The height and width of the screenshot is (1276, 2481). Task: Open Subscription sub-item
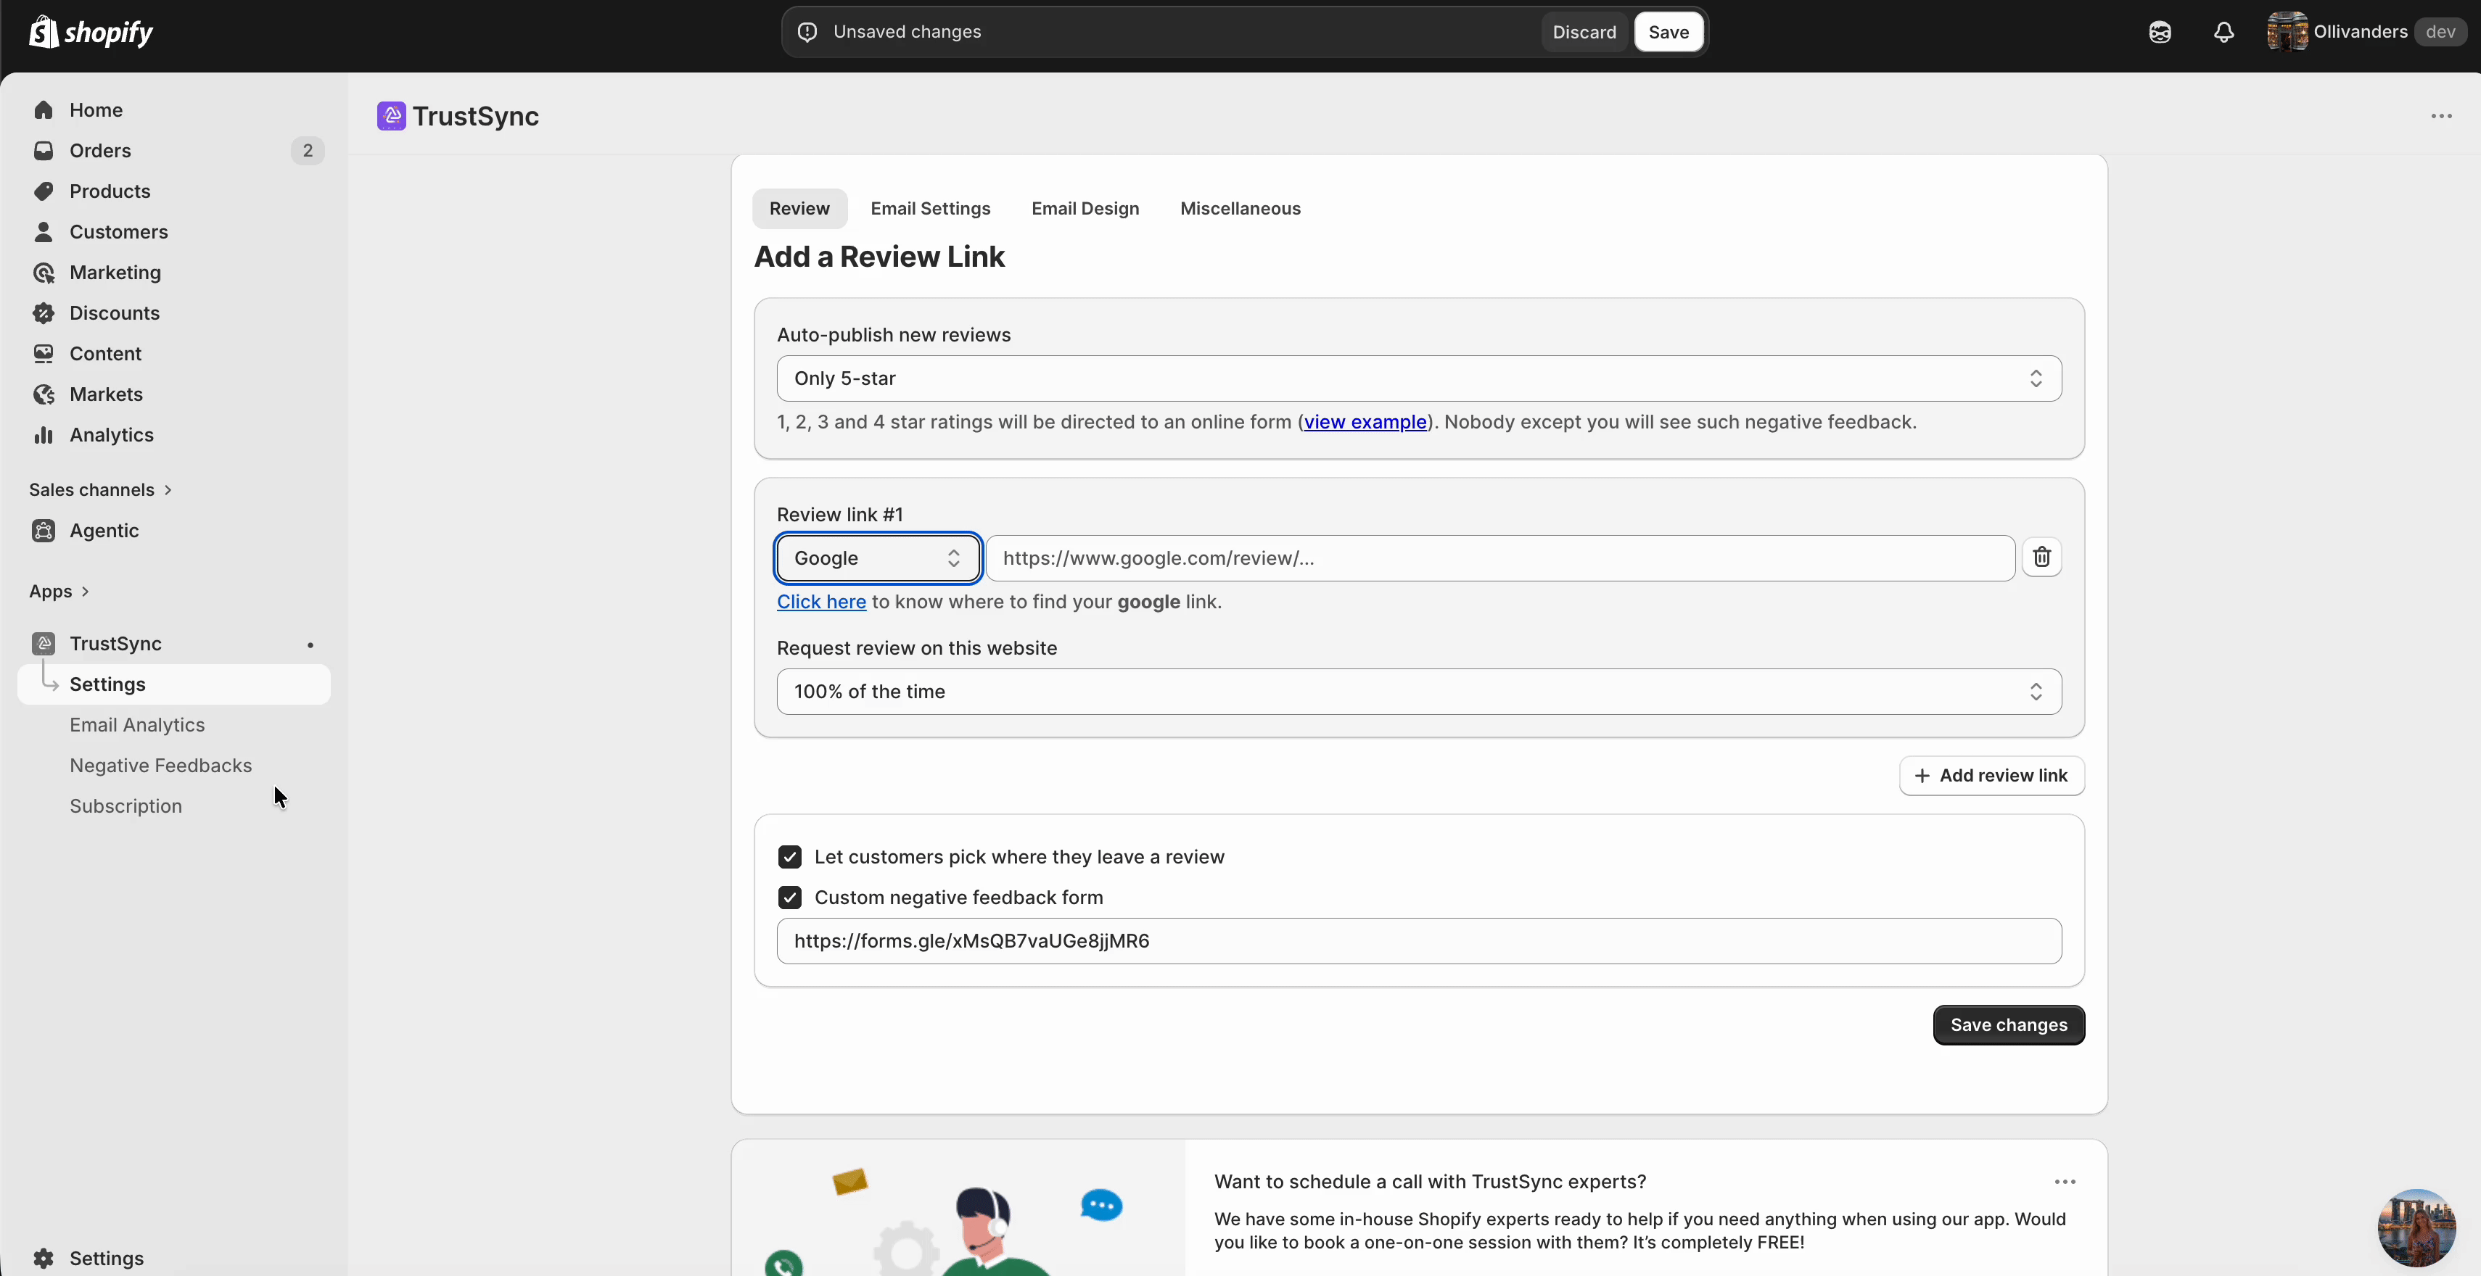click(126, 805)
